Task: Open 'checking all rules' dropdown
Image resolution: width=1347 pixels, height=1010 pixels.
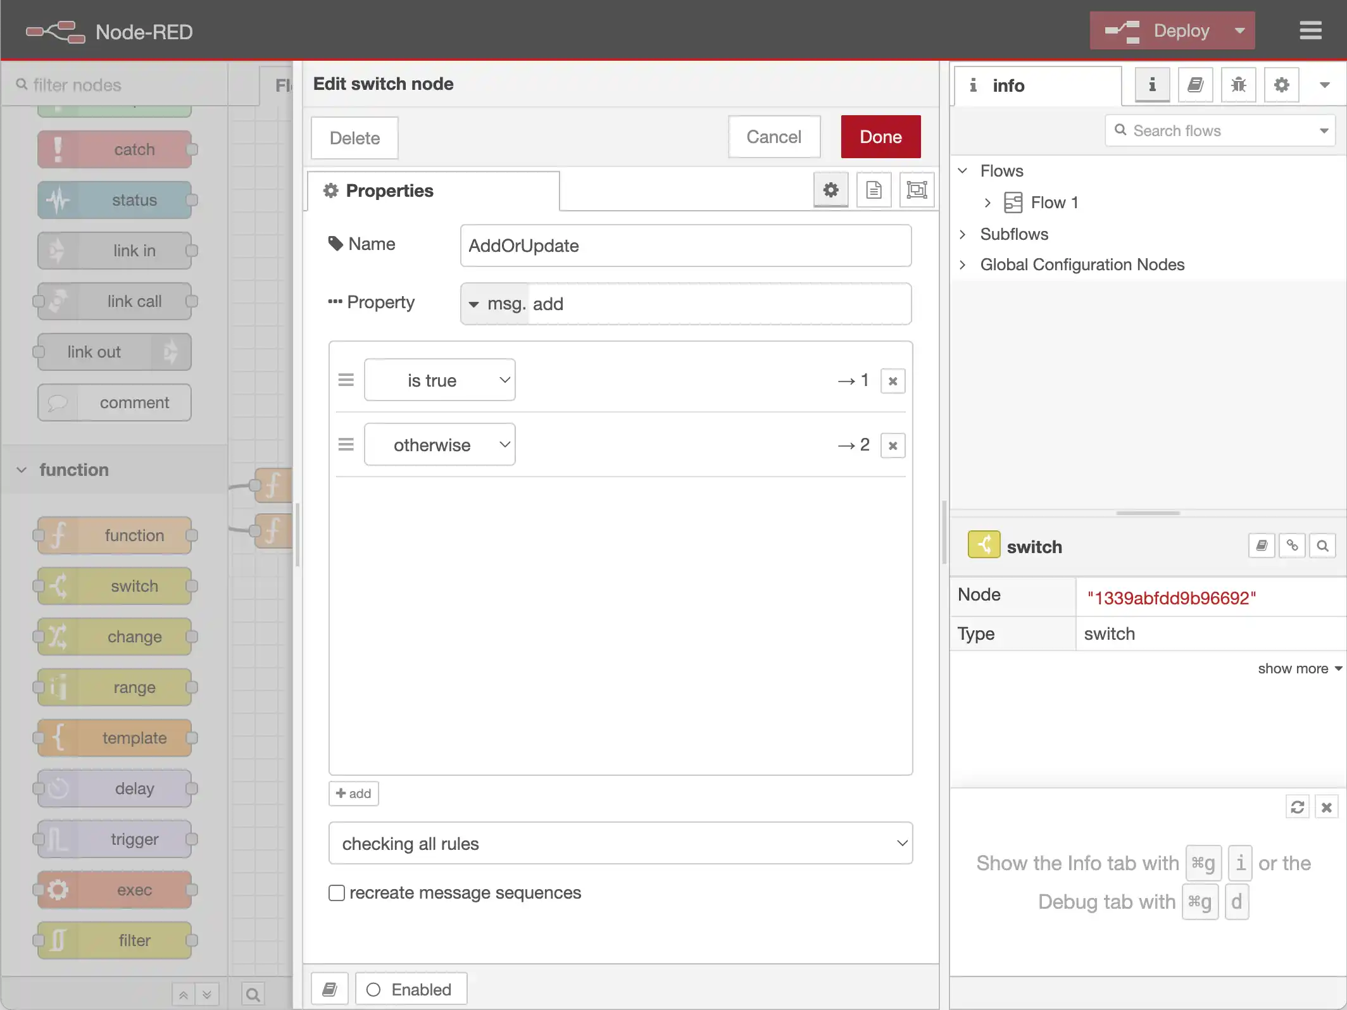Action: point(620,844)
